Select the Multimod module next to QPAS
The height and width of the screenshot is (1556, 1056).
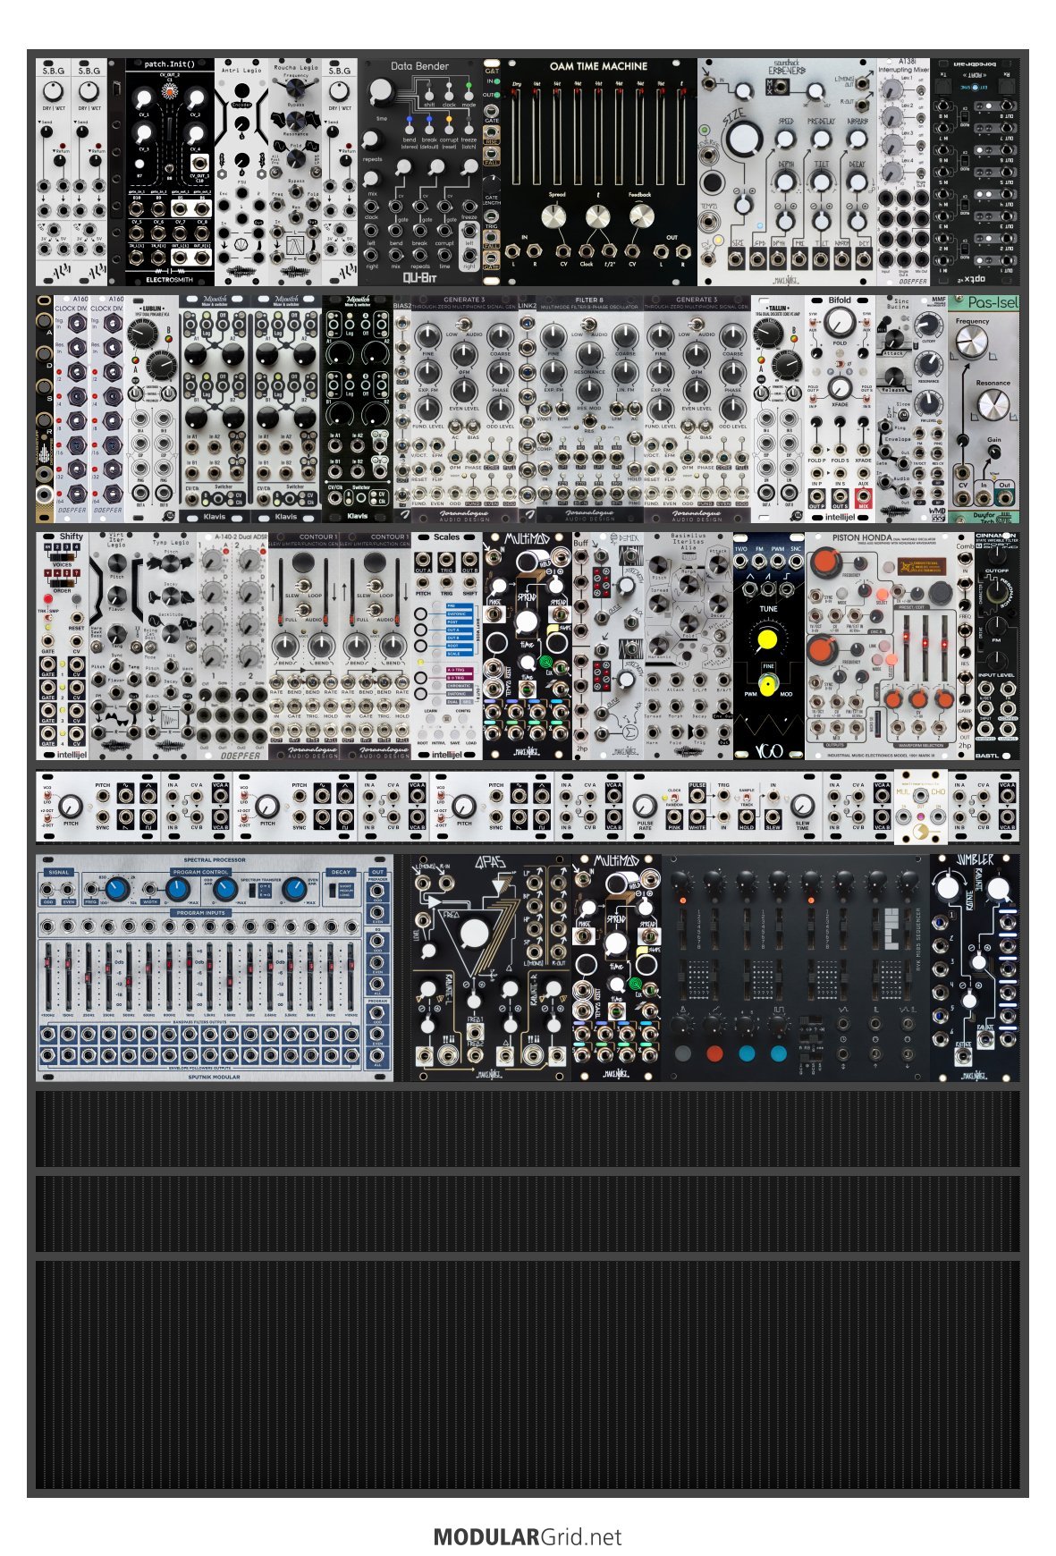pos(617,968)
